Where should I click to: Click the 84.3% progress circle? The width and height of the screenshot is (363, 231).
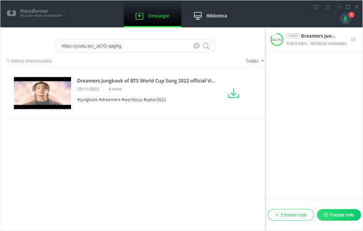(276, 39)
